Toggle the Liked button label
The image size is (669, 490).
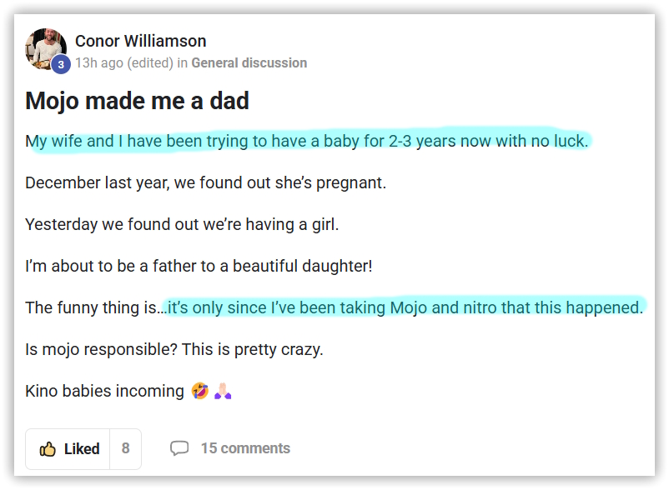(82, 449)
